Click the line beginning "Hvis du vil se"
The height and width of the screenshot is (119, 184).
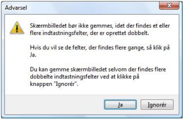coord(100,48)
